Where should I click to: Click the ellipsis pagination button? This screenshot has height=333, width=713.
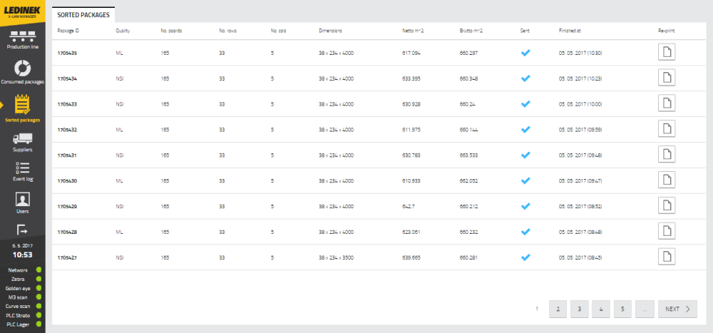645,309
